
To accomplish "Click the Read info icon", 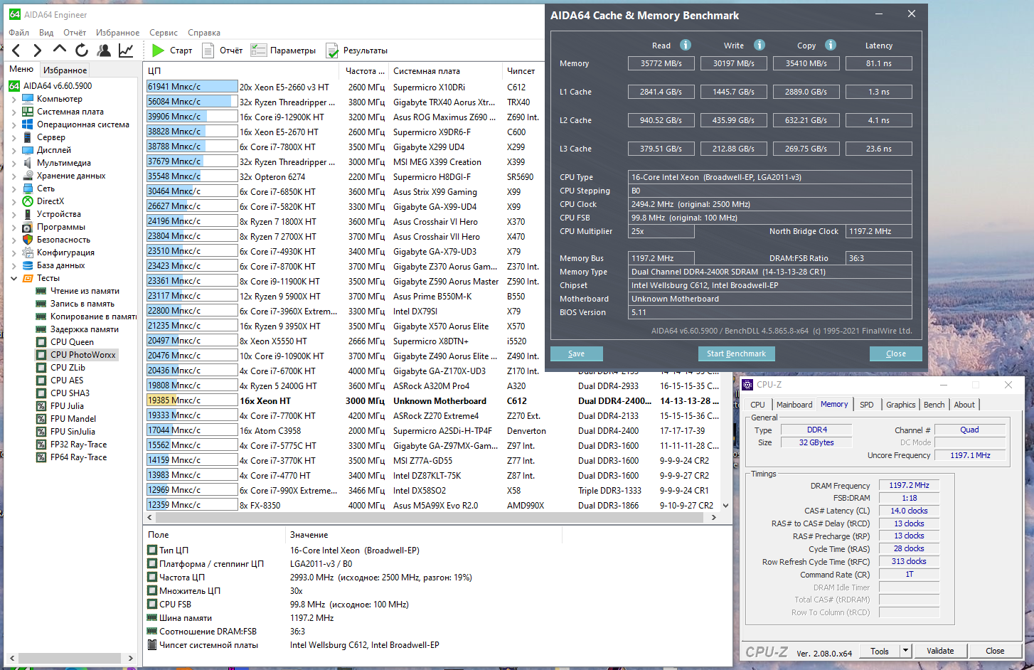I will click(x=686, y=45).
